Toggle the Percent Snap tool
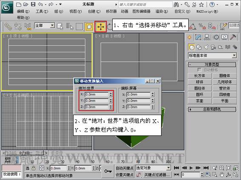 202,26
